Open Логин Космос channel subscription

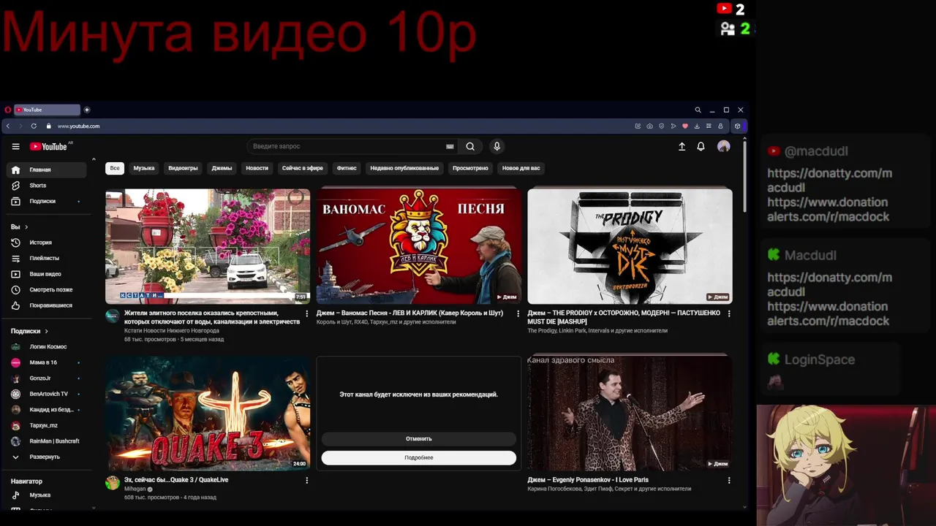coord(46,347)
